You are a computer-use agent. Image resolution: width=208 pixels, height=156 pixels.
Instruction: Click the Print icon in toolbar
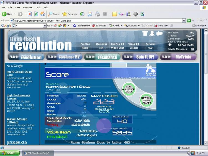tap(98, 14)
